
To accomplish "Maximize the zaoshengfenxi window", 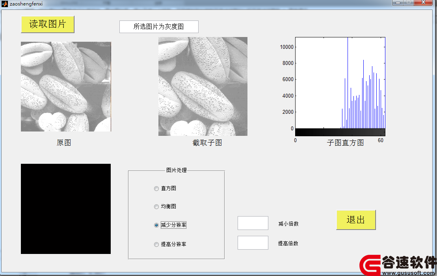I will (x=409, y=3).
